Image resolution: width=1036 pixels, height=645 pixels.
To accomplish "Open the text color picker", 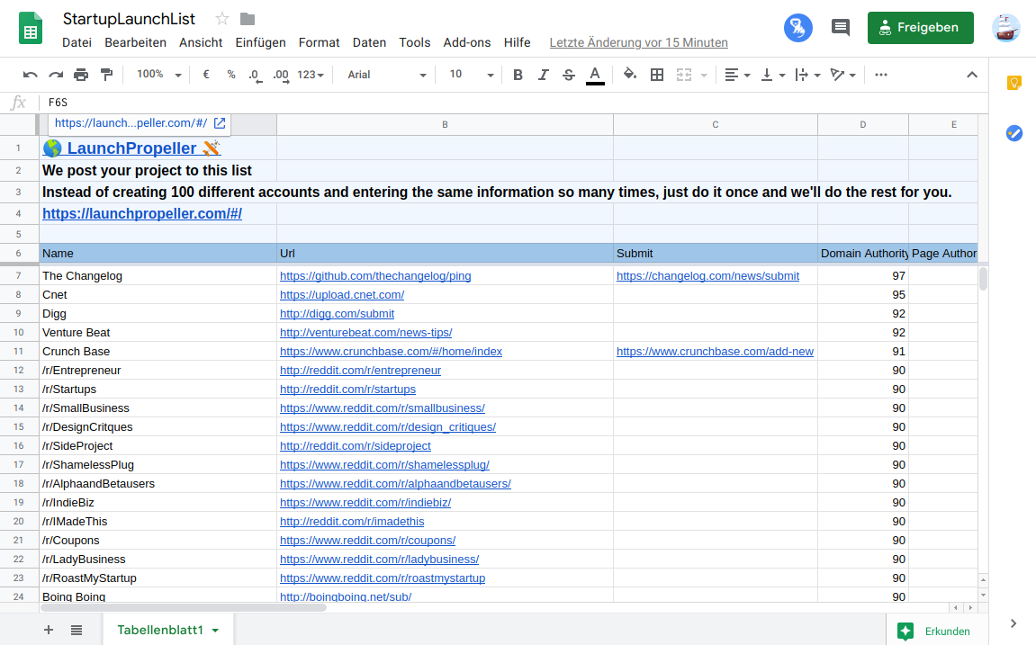I will 595,75.
